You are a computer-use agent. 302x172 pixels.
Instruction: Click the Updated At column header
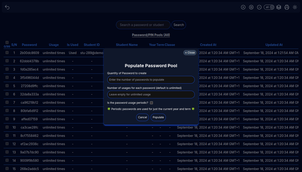coord(274,45)
